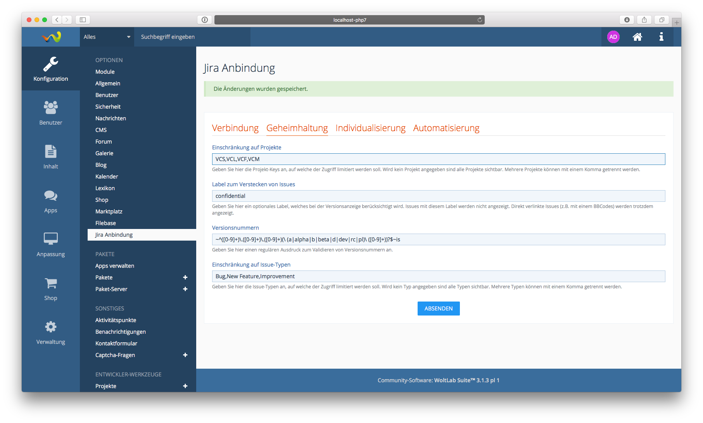This screenshot has height=423, width=703.
Task: Open Filebase menu entry
Action: (105, 223)
